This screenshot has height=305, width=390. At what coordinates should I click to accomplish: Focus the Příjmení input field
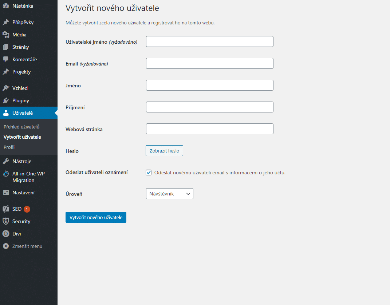(x=210, y=107)
